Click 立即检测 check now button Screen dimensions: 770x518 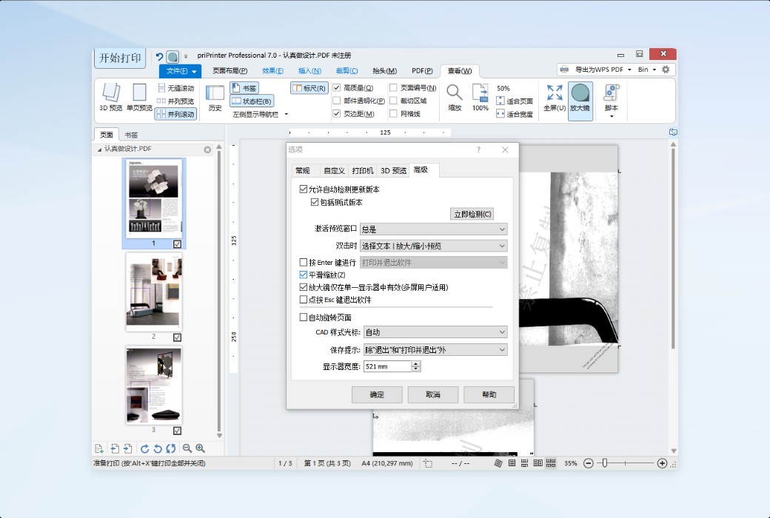pos(472,214)
